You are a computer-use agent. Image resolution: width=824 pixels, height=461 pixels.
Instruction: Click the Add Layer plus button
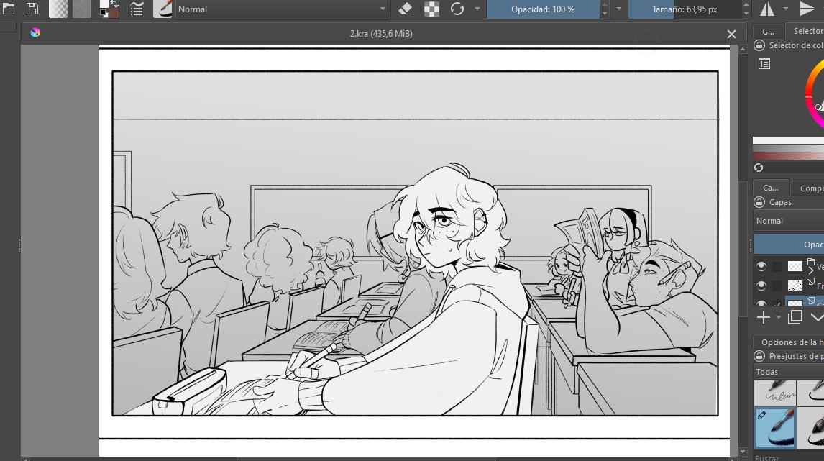click(x=763, y=317)
